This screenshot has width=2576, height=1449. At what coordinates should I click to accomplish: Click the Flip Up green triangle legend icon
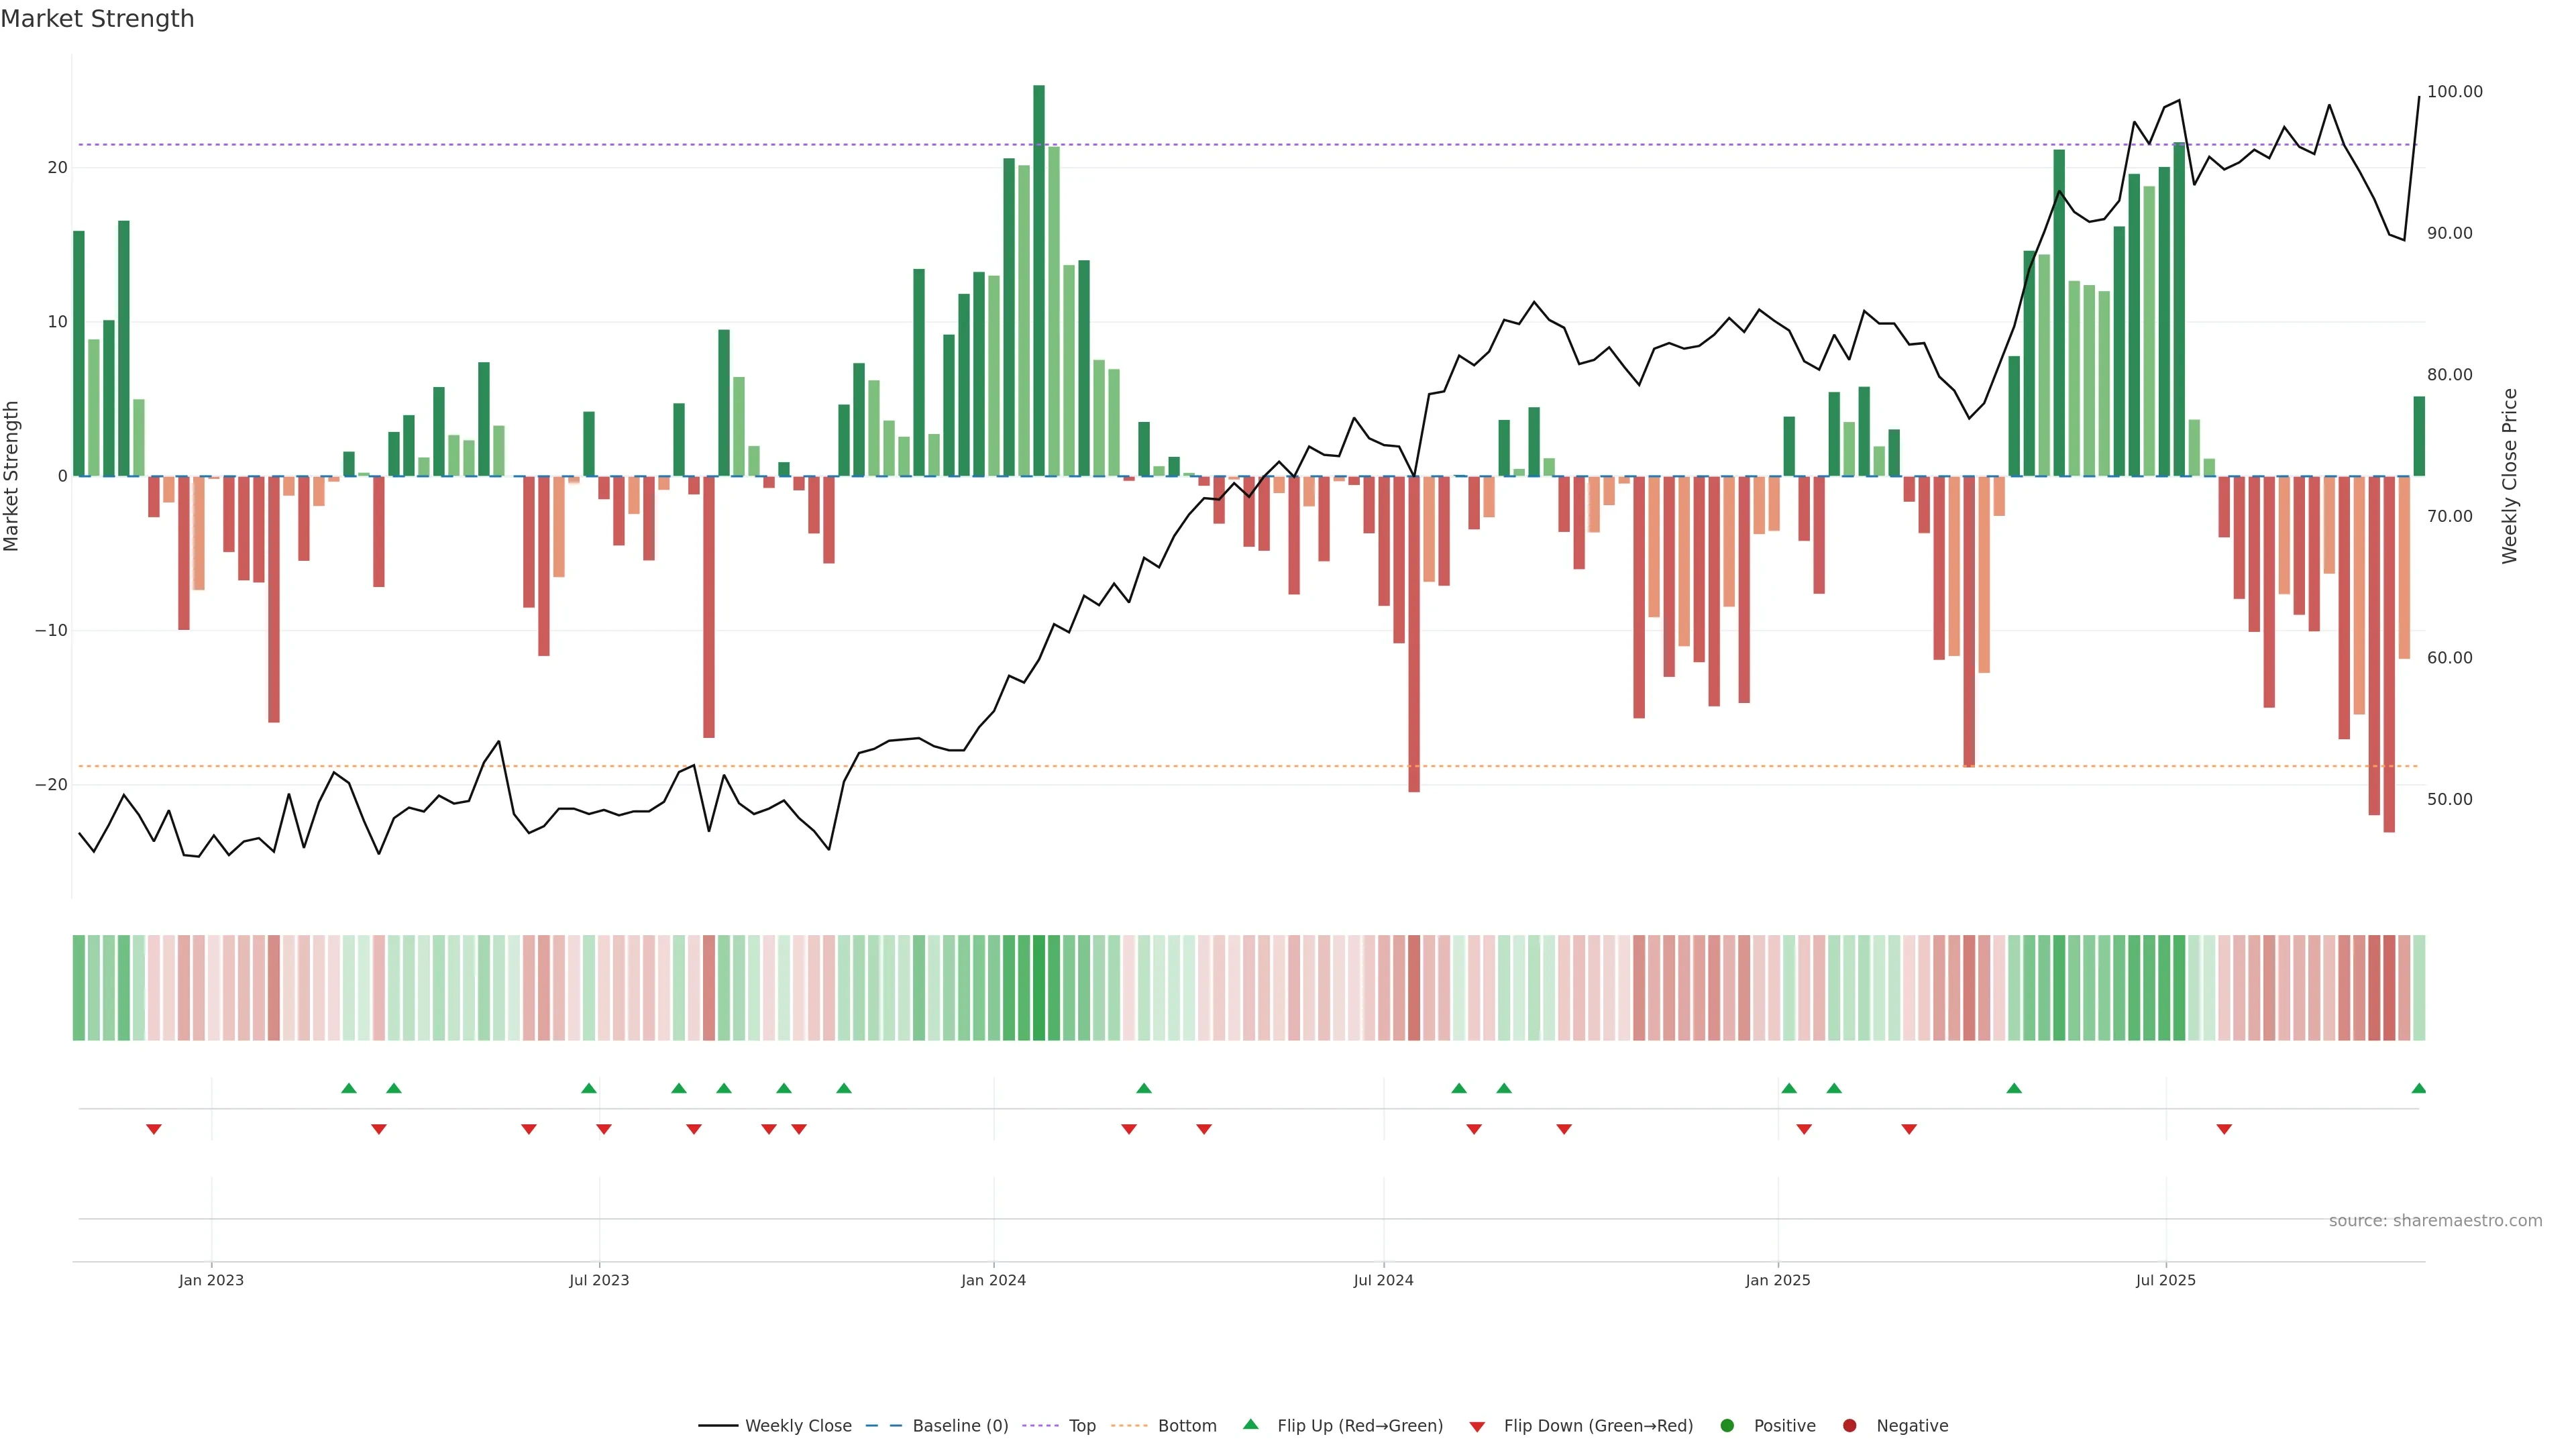(1250, 1424)
